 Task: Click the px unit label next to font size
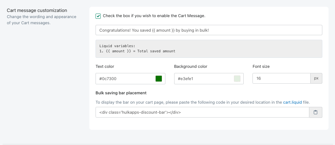(316, 78)
